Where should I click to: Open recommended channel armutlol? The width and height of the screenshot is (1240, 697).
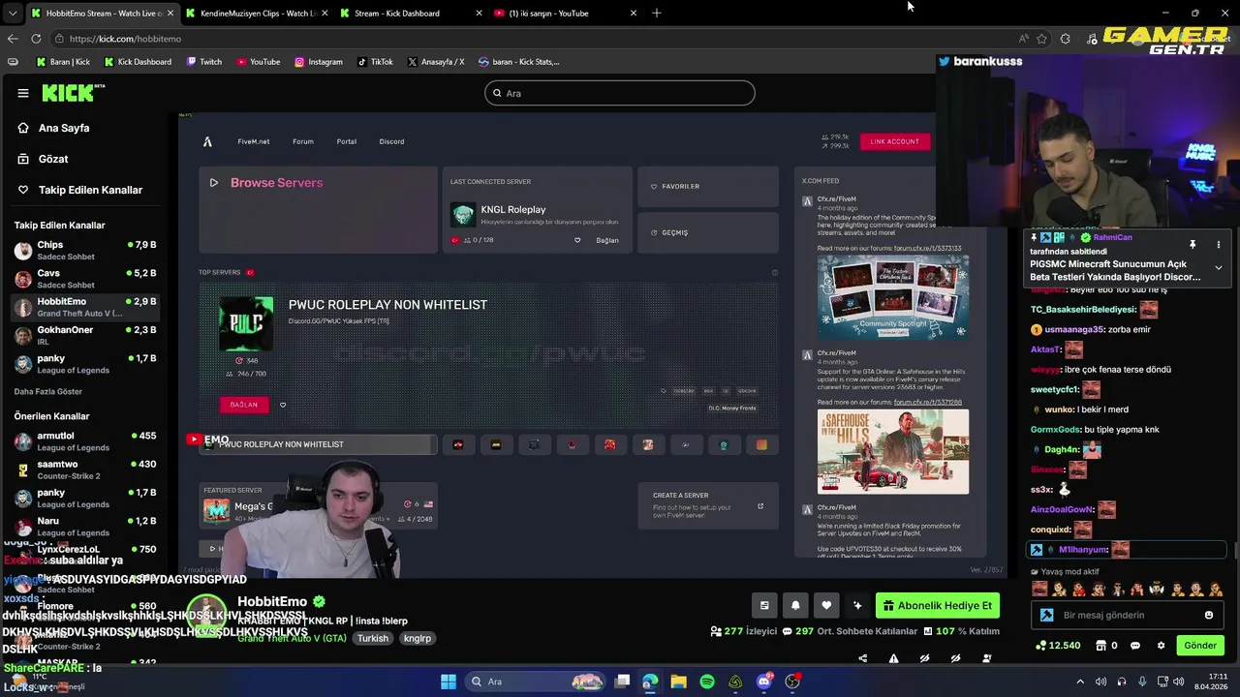click(85, 441)
